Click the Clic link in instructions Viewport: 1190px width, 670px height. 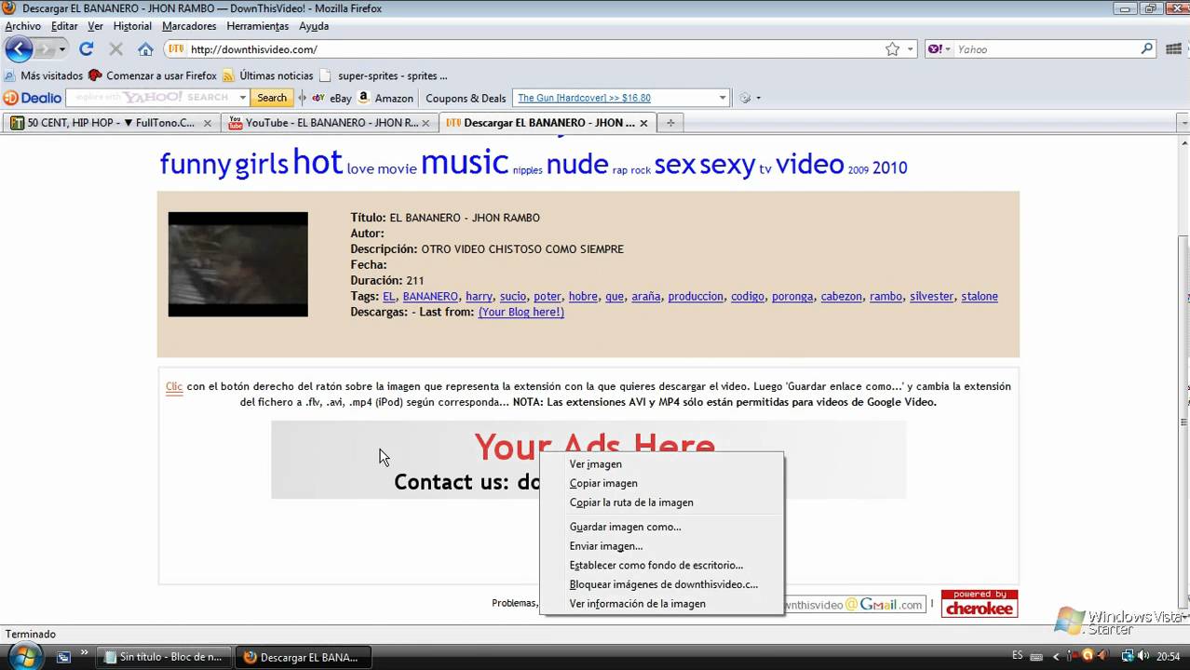pyautogui.click(x=174, y=386)
